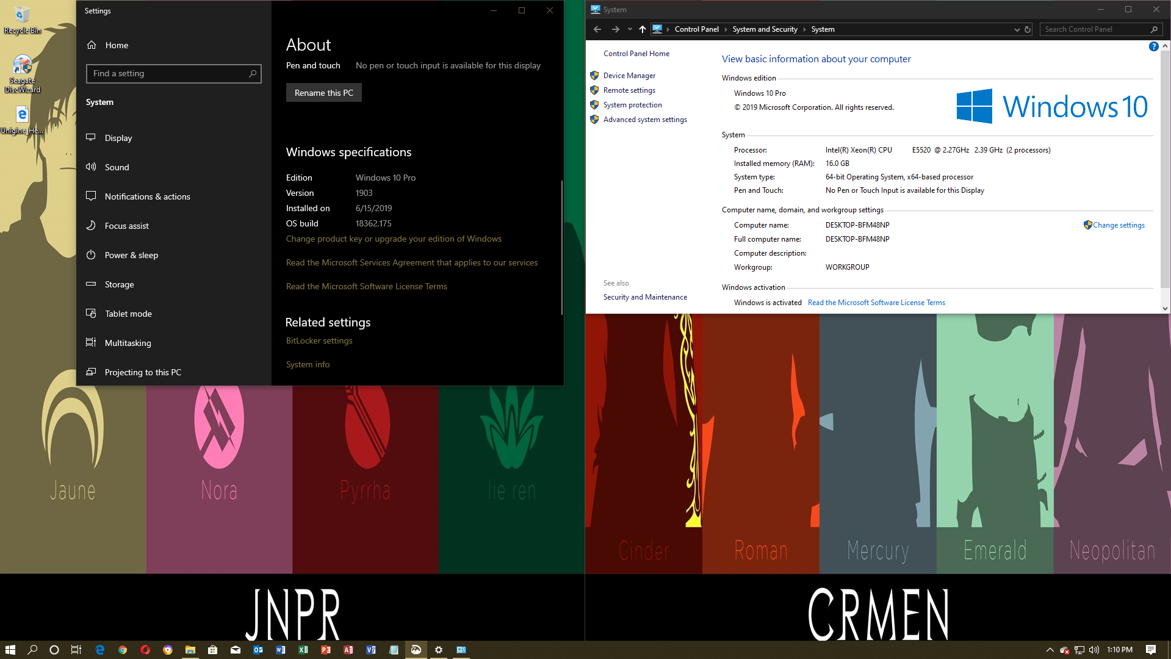The width and height of the screenshot is (1171, 659).
Task: Click System and Security breadcrumb
Action: click(765, 29)
